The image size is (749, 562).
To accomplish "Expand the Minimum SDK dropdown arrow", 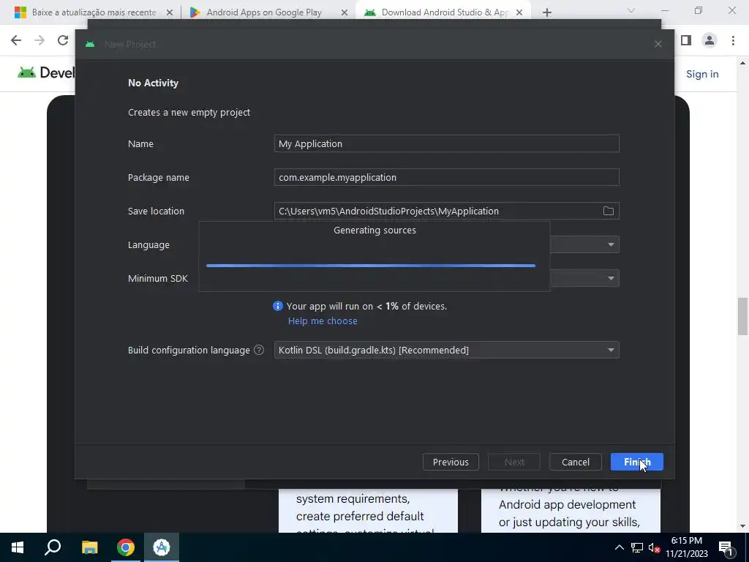I will pos(611,278).
